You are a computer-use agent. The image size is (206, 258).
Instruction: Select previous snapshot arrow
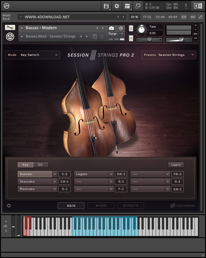pyautogui.click(x=81, y=36)
